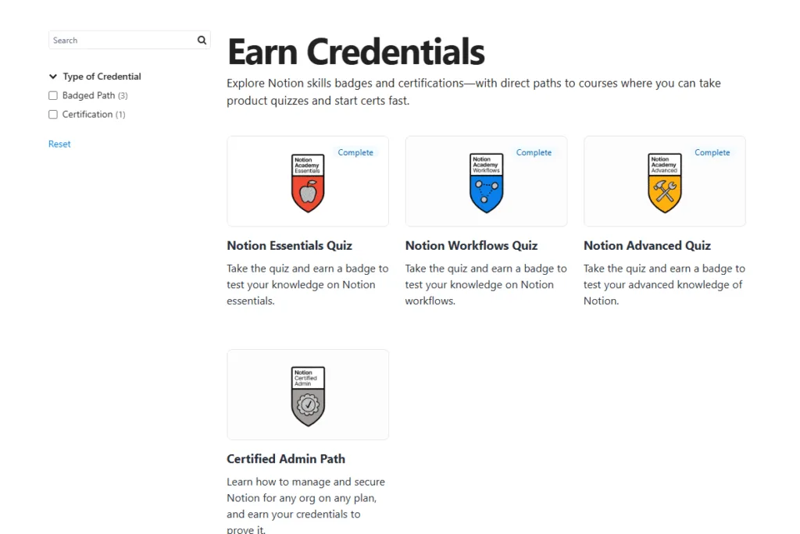Reset the credential filters
The image size is (800, 534).
(59, 144)
